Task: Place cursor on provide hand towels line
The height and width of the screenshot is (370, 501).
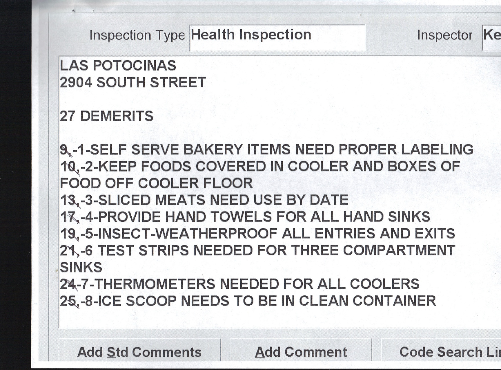Action: [x=245, y=217]
